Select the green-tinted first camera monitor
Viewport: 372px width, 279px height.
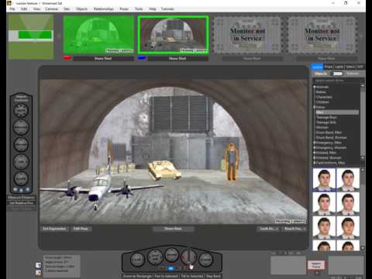(98, 35)
